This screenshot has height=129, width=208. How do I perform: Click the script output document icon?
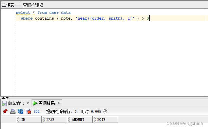point(4,104)
